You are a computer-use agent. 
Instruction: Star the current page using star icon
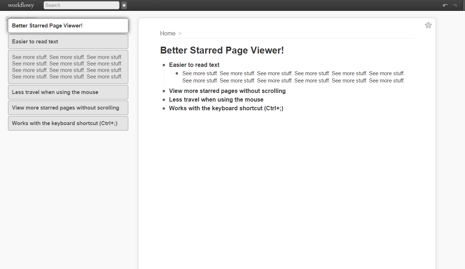click(428, 25)
